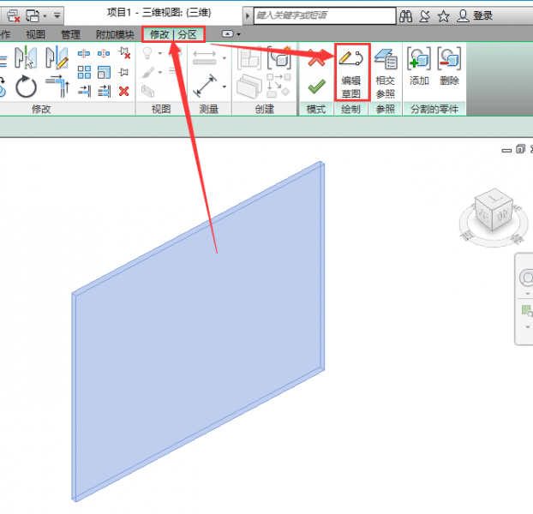Click the title text 项目1 - 三维视图: {三维}
Screen dimensions: 533x514
pyautogui.click(x=159, y=13)
